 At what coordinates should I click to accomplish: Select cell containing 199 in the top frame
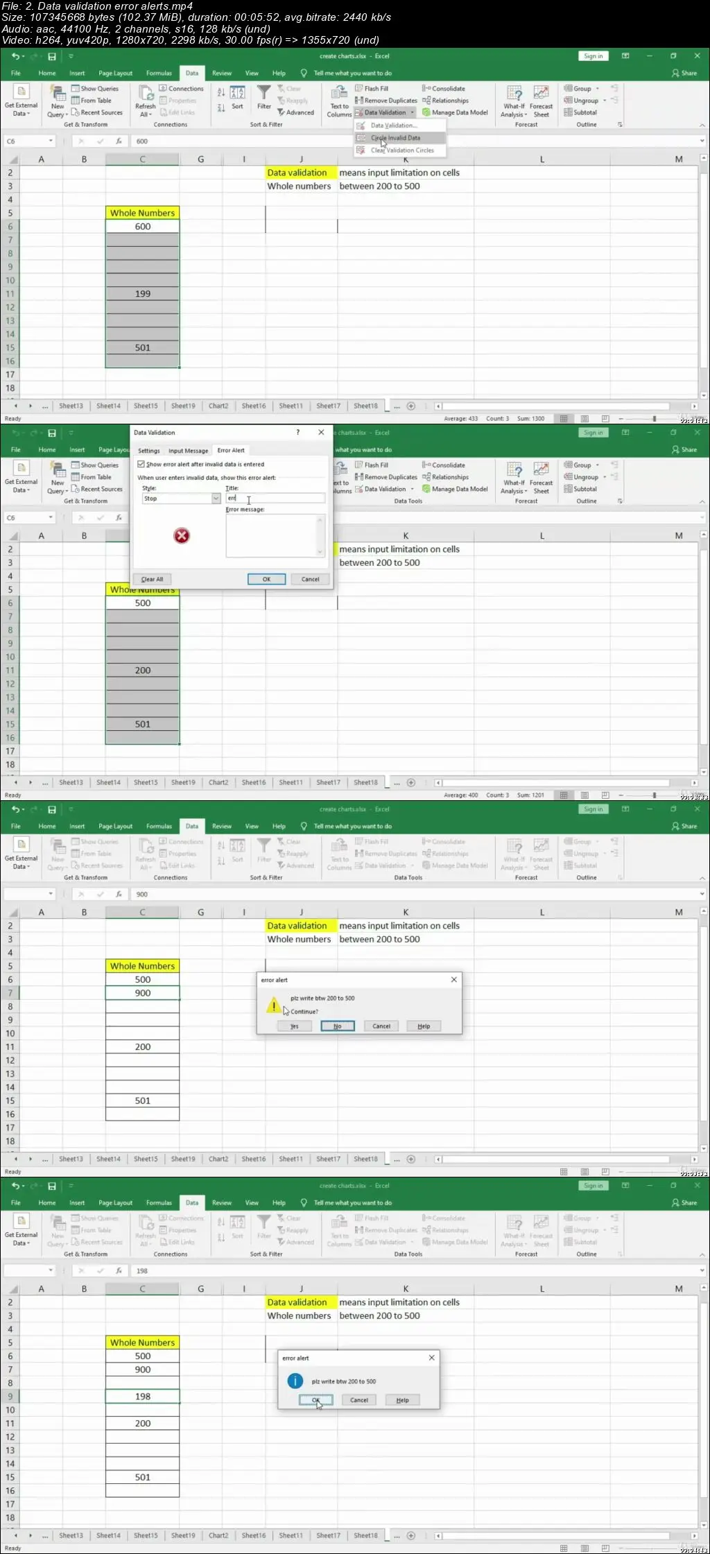[x=143, y=294]
